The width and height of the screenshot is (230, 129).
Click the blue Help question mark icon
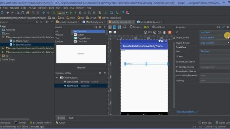pyautogui.click(x=123, y=13)
